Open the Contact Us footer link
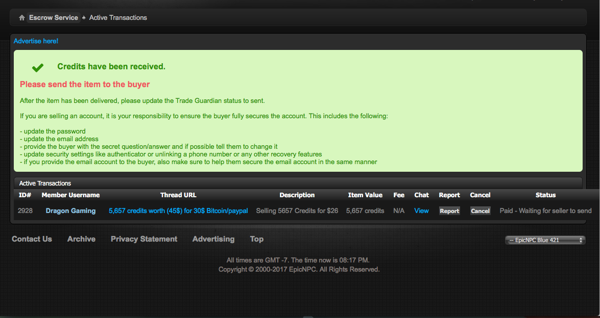The width and height of the screenshot is (600, 318). (x=32, y=239)
